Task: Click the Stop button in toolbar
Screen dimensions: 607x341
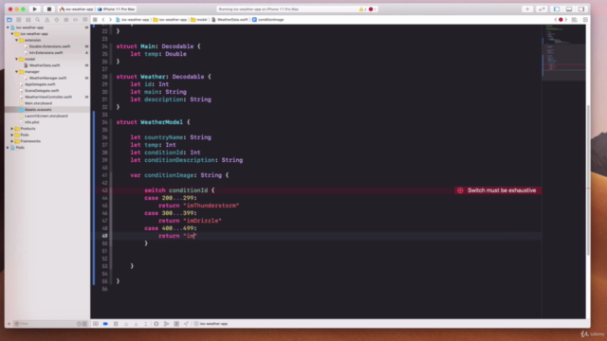Action: point(48,9)
